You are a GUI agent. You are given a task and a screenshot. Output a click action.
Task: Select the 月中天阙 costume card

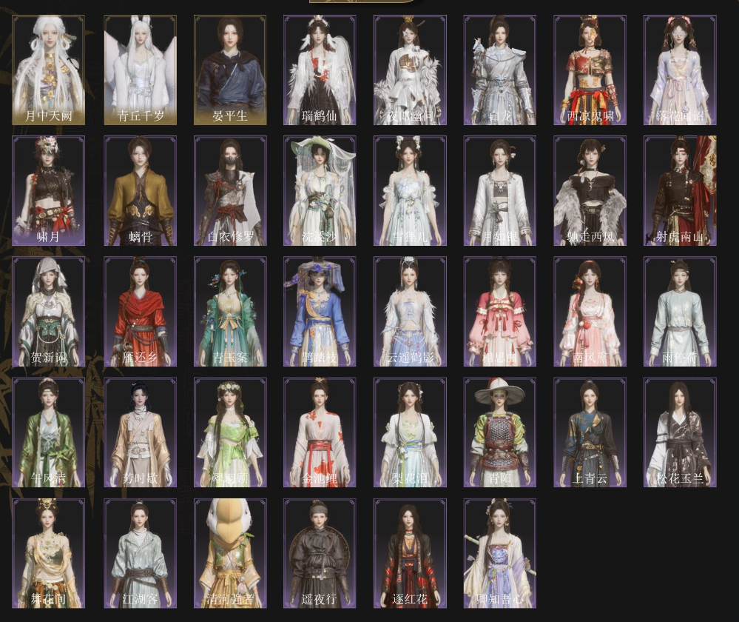[49, 70]
